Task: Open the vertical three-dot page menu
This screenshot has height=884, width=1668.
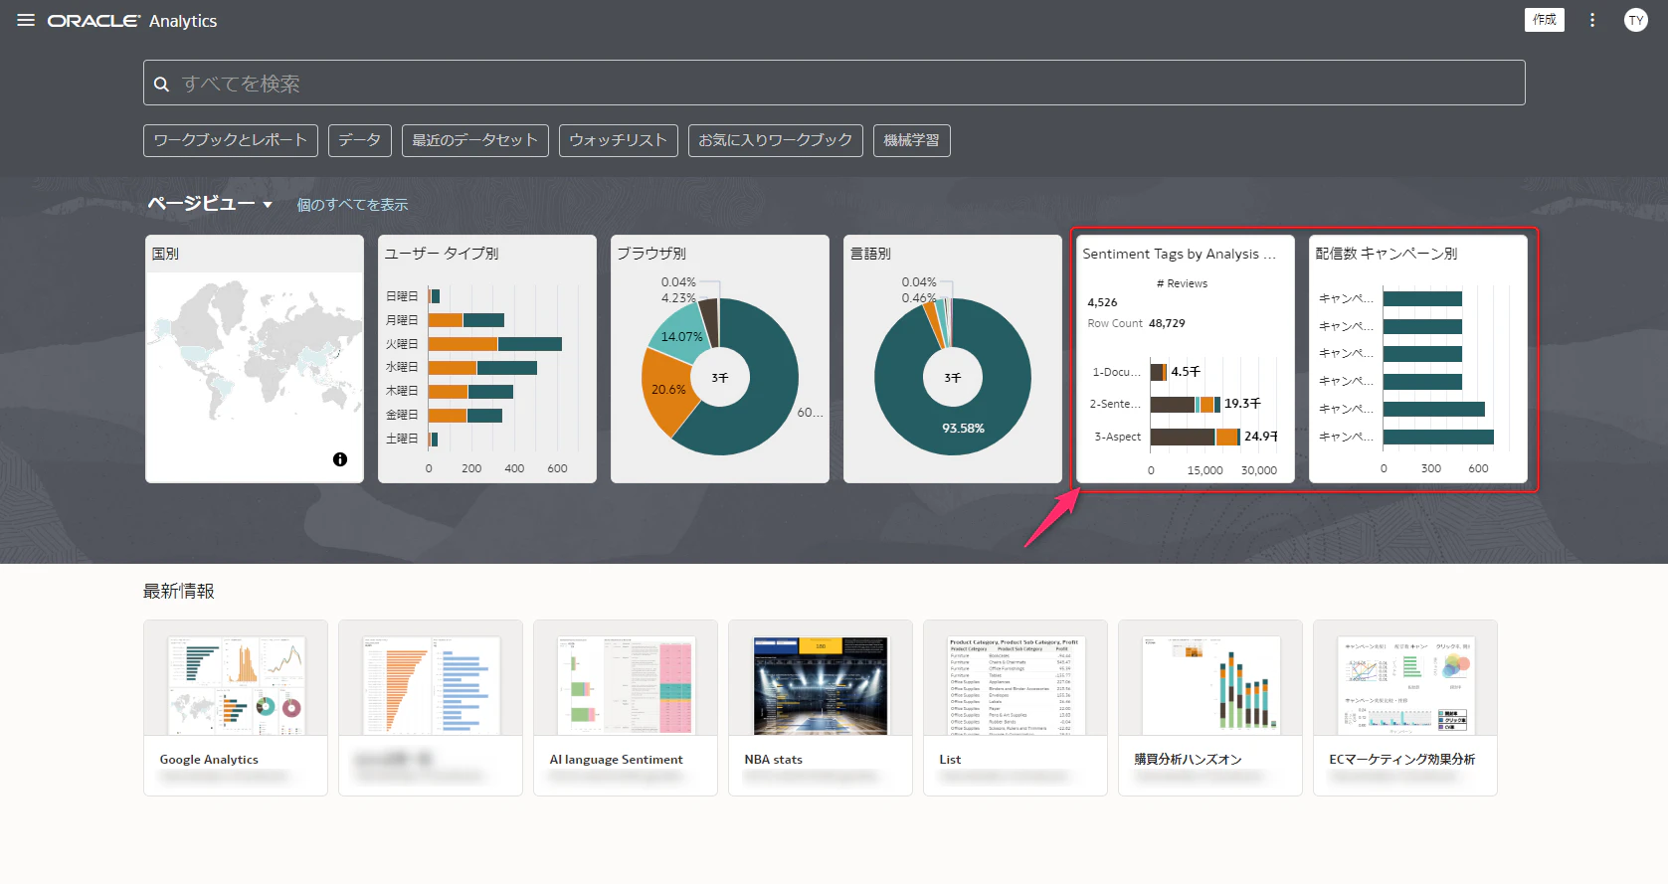Action: tap(1592, 20)
